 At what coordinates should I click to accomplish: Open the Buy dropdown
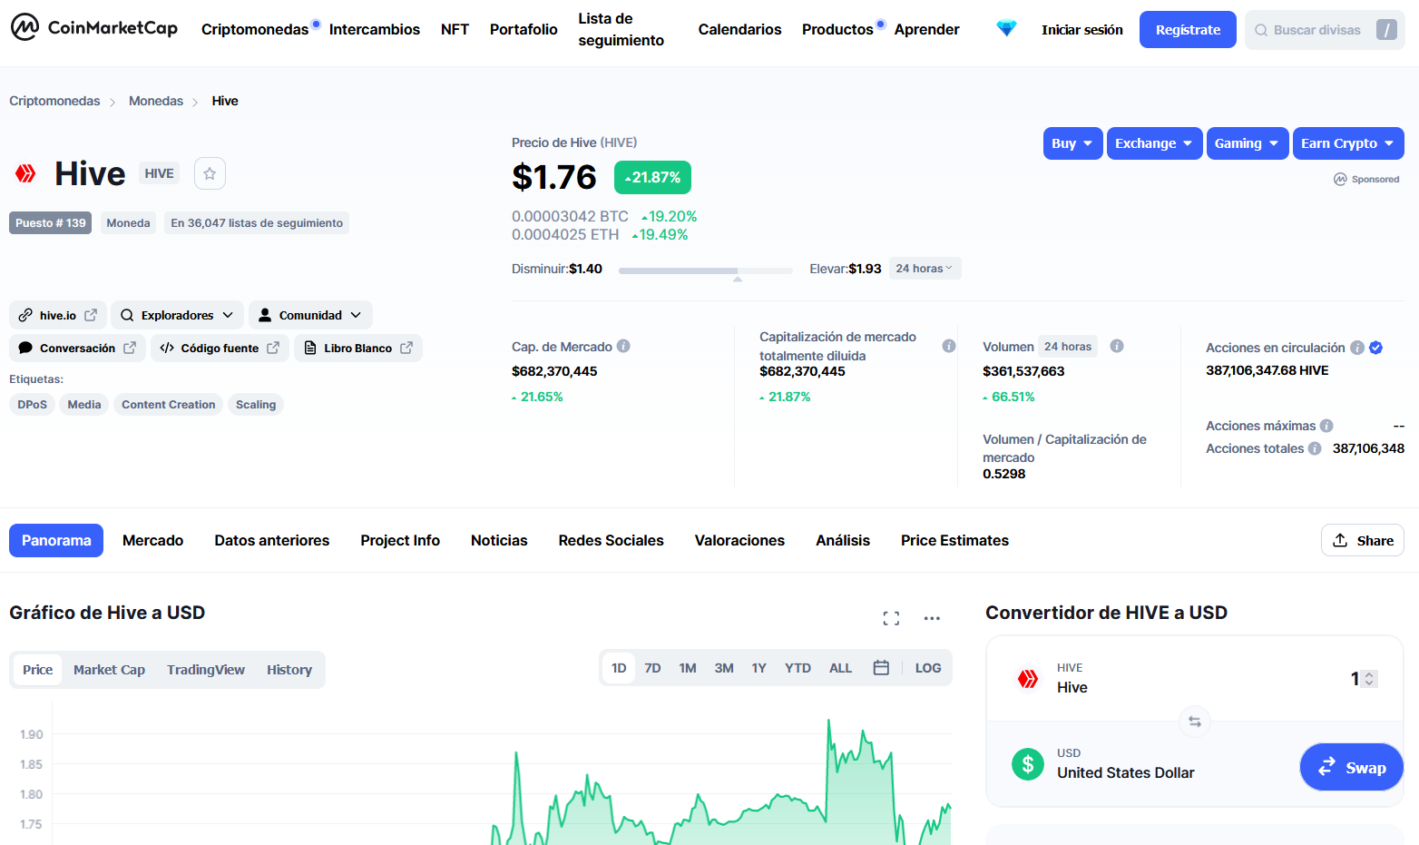click(1072, 143)
